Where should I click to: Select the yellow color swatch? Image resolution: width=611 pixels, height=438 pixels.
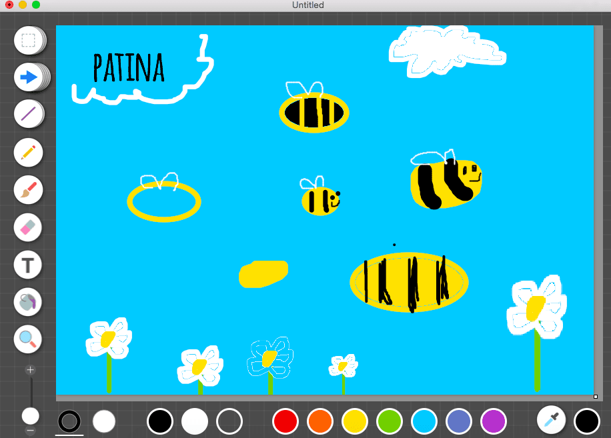(x=355, y=421)
